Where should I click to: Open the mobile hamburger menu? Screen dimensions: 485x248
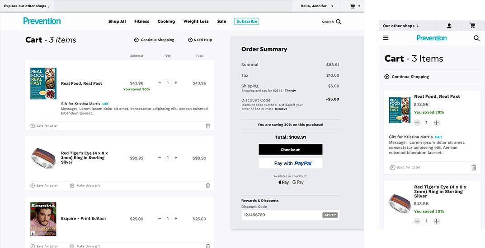[x=386, y=38]
